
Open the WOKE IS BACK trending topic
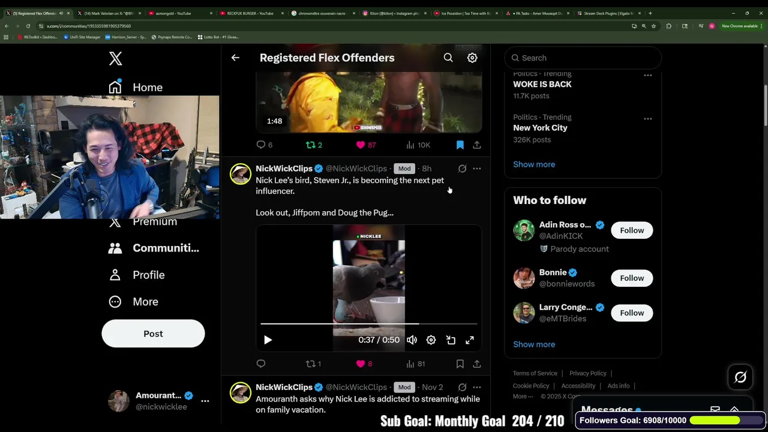click(542, 85)
